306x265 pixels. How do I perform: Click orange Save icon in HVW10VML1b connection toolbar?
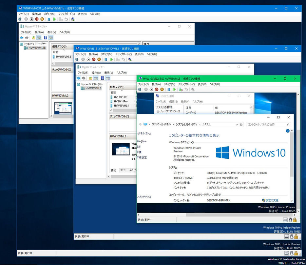42,19
